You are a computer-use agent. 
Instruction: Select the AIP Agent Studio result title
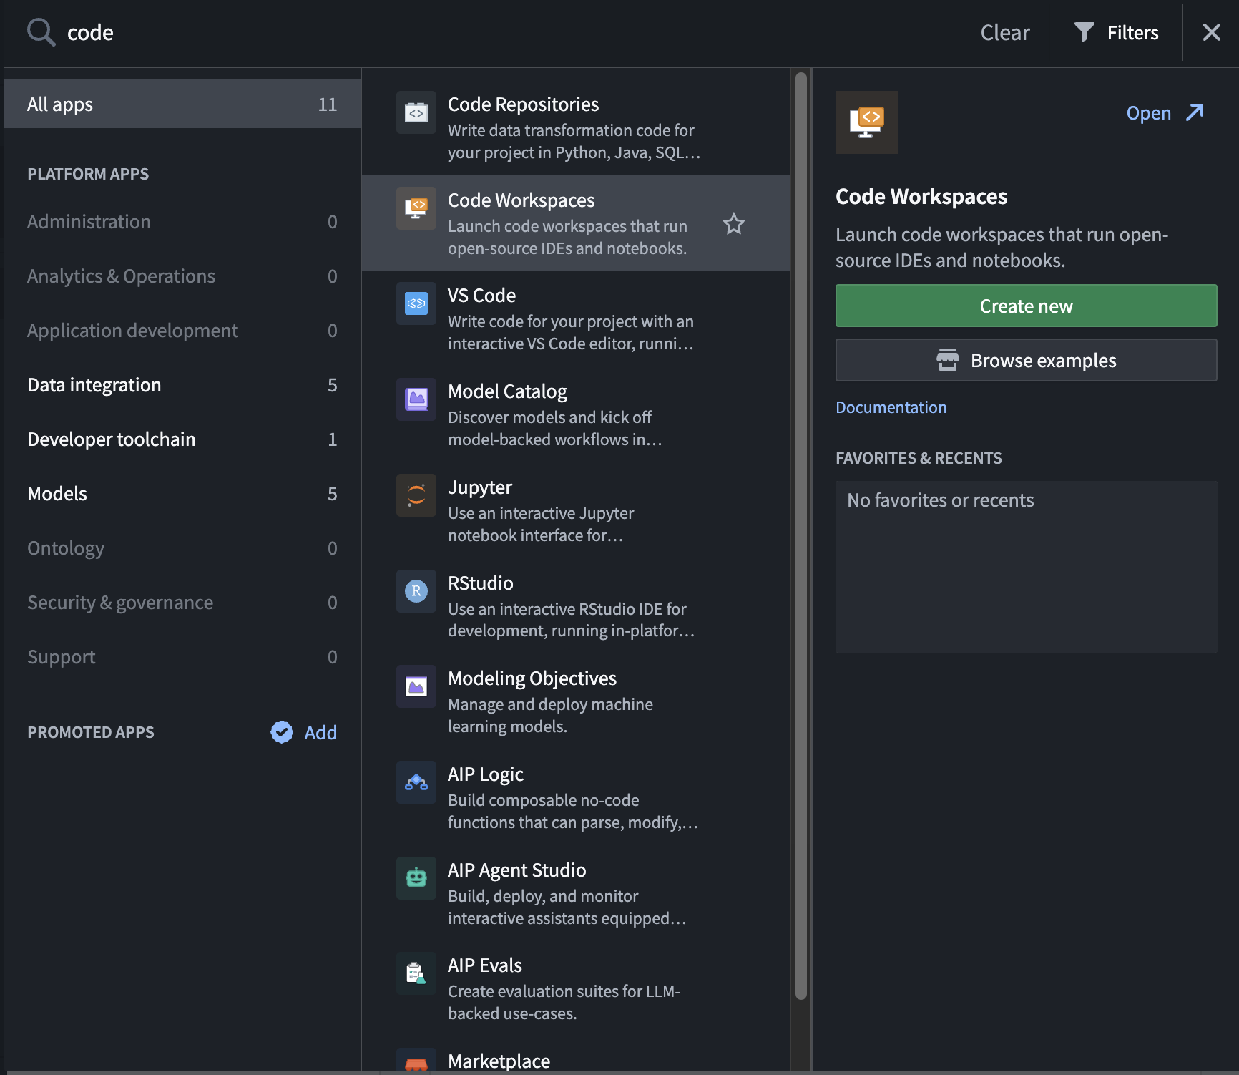516,870
